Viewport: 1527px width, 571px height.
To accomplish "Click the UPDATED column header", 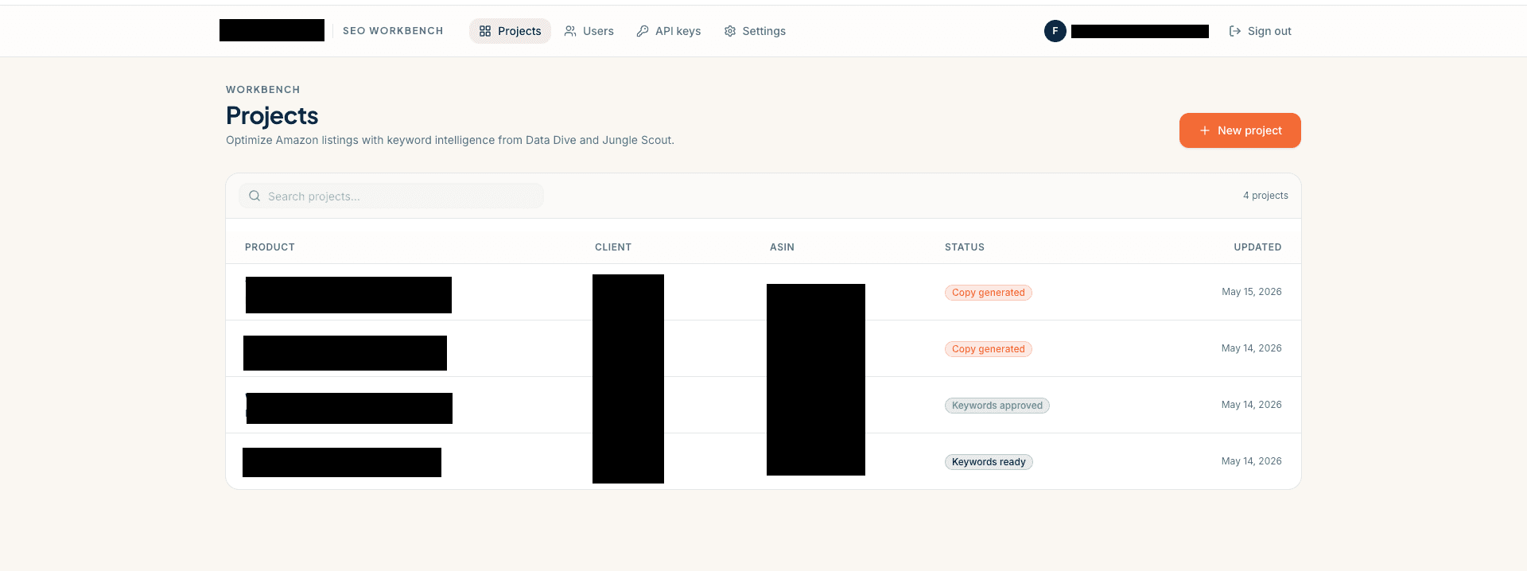I will 1257,247.
